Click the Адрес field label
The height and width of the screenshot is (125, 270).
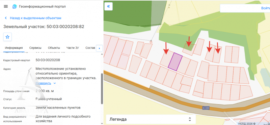7,69
